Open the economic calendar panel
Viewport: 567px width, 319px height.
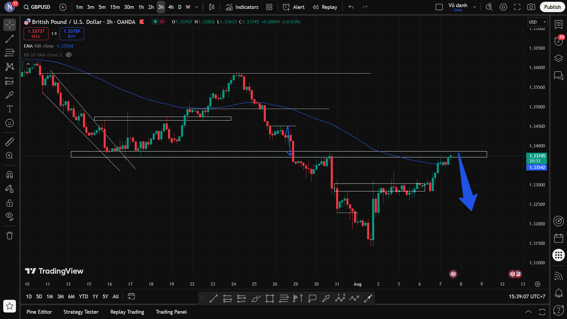point(559,238)
